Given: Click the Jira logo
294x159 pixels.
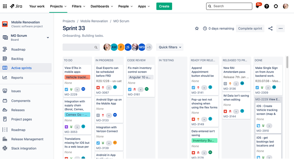Looking at the screenshot, I should coord(16,6).
